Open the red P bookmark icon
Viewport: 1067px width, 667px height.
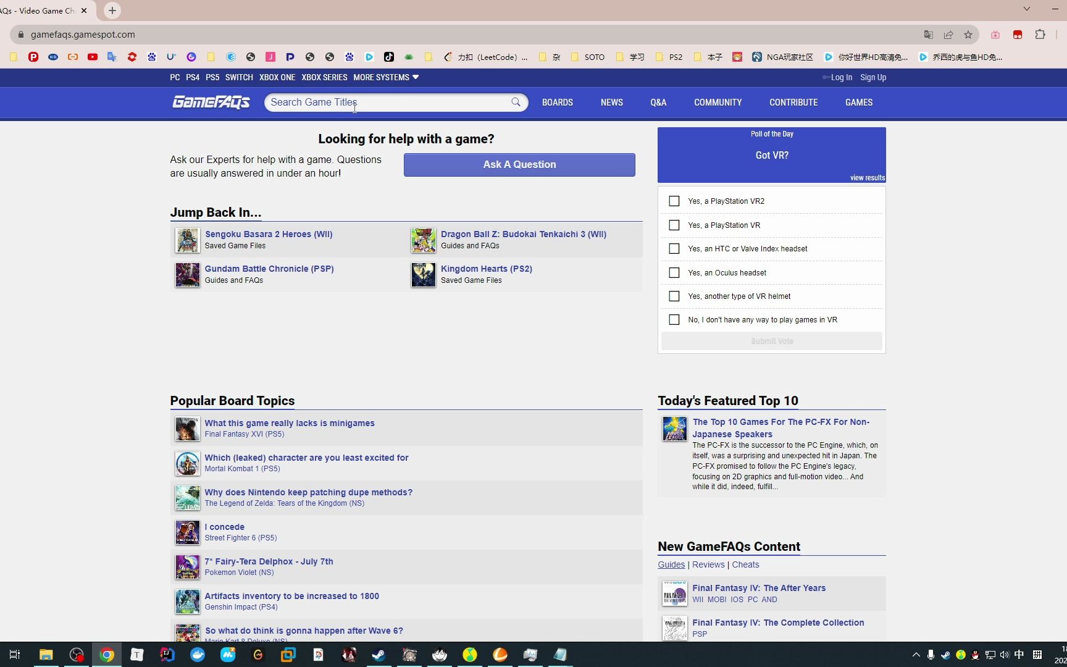tap(33, 57)
